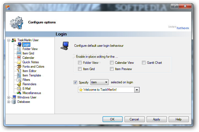Confirm with the OK button
Viewport: 199px width, 132px height.
112,119
